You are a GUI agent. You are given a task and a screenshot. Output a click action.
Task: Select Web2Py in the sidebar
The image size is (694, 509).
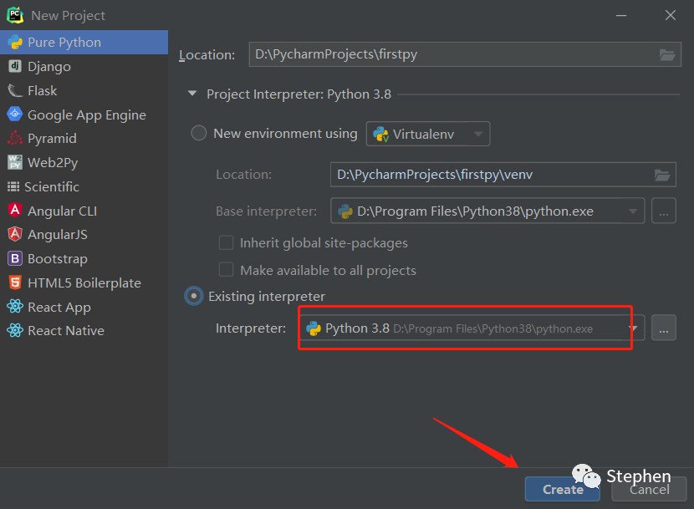pos(84,162)
